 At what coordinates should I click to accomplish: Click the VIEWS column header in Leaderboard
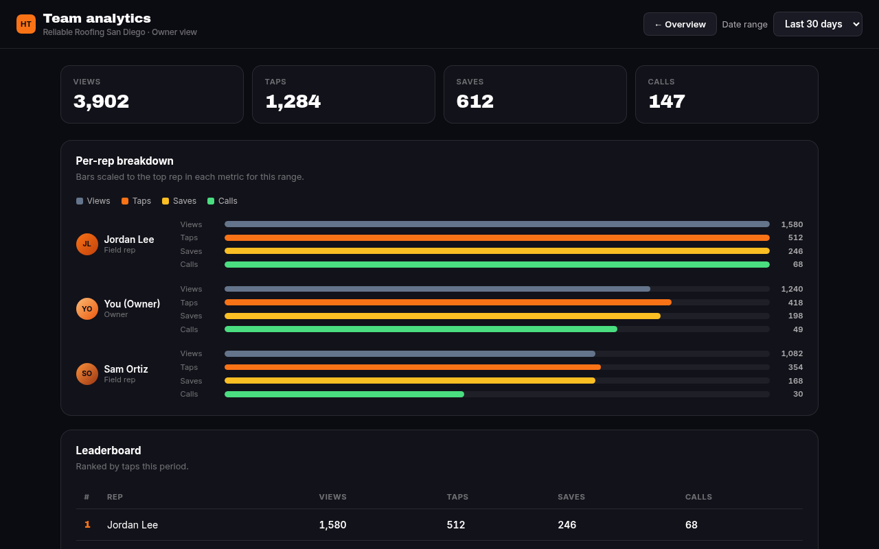coord(333,497)
